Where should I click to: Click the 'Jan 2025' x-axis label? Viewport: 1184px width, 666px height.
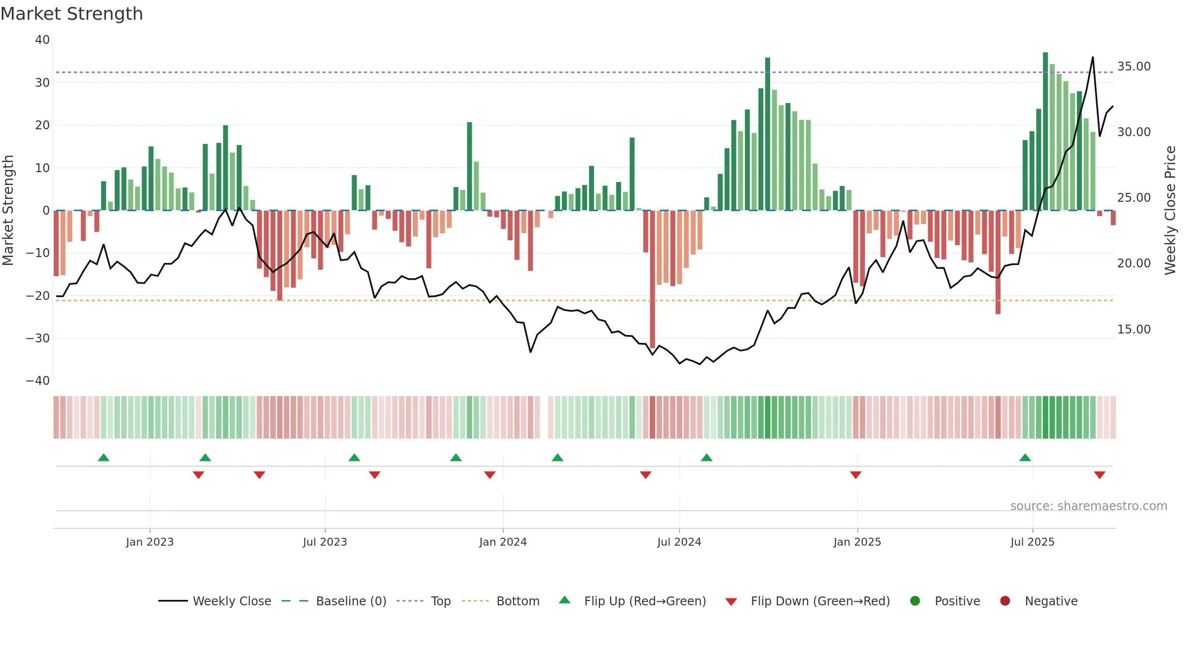point(857,542)
